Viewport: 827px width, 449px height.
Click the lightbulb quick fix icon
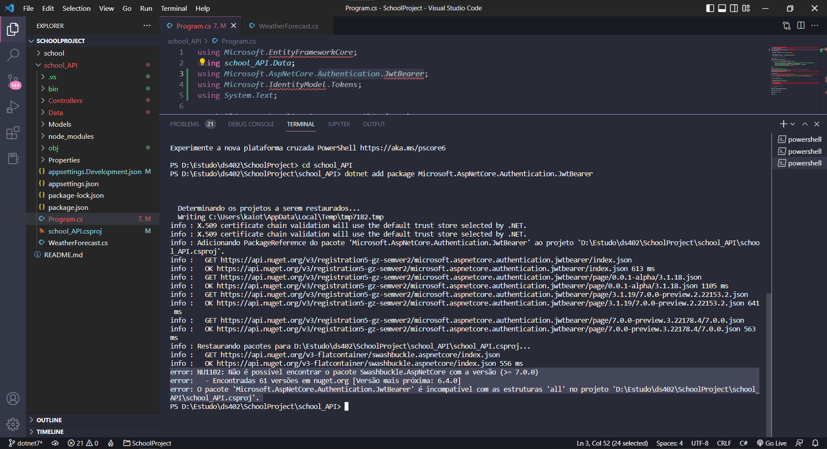pyautogui.click(x=202, y=62)
